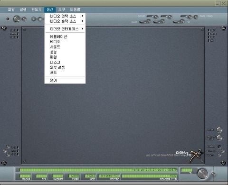Expand the 비디오 입력 소스 submenu arrow

[x=83, y=16]
